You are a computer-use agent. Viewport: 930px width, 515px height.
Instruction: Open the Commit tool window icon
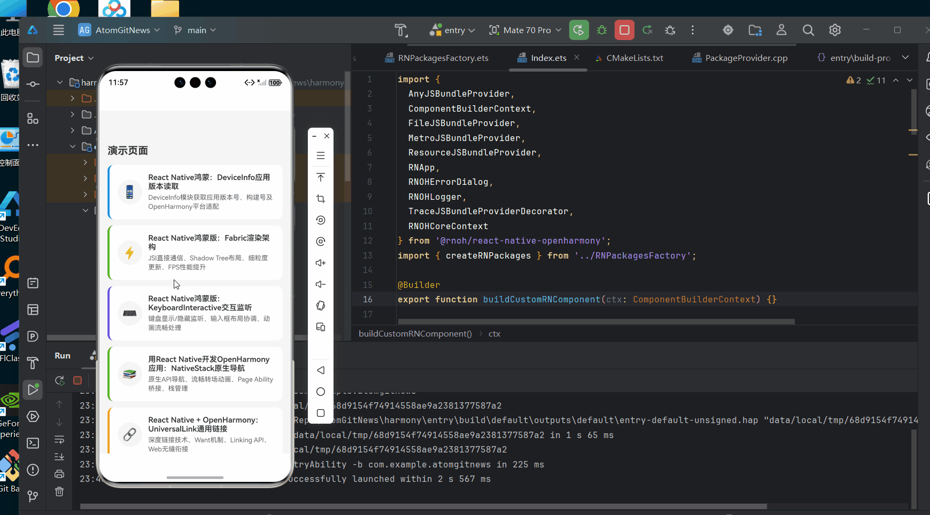(33, 84)
